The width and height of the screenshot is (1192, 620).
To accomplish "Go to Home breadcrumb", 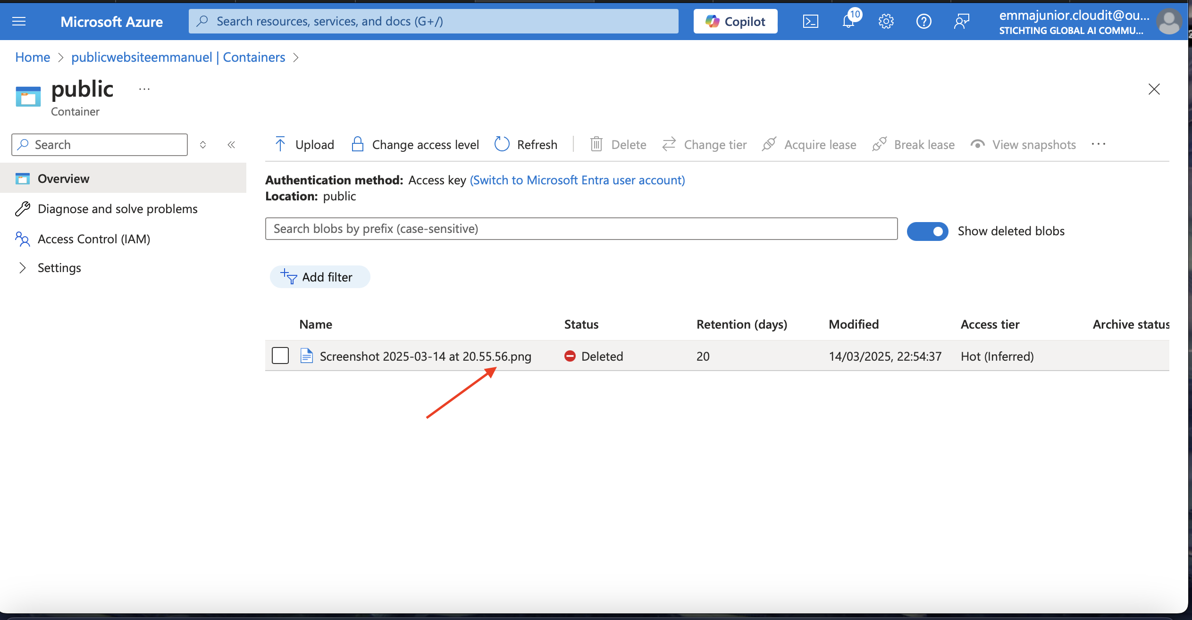I will coord(33,57).
